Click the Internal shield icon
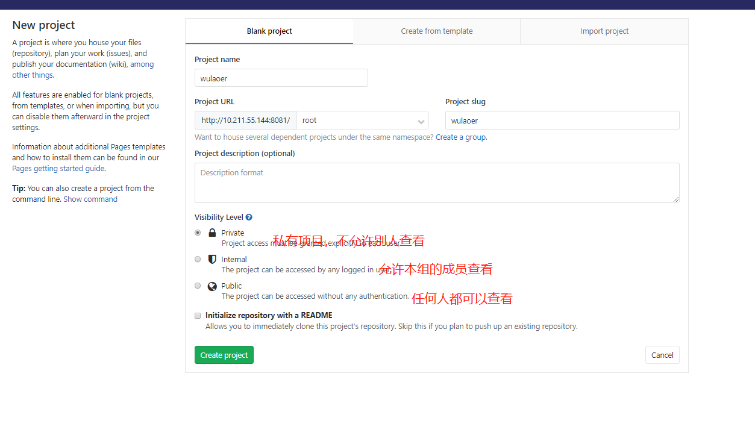 coord(212,260)
